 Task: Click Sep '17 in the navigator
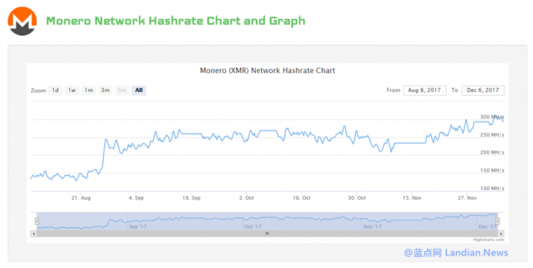tap(137, 226)
